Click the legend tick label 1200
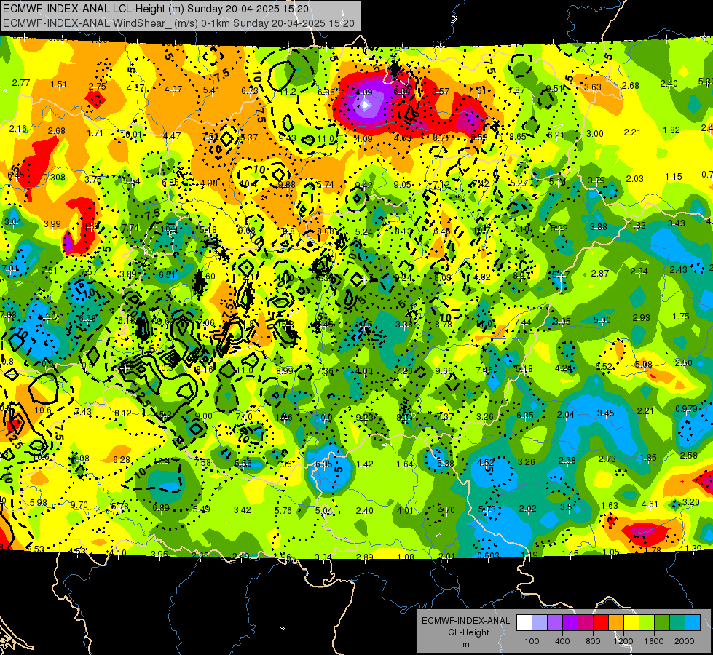This screenshot has height=655, width=713. (x=623, y=641)
